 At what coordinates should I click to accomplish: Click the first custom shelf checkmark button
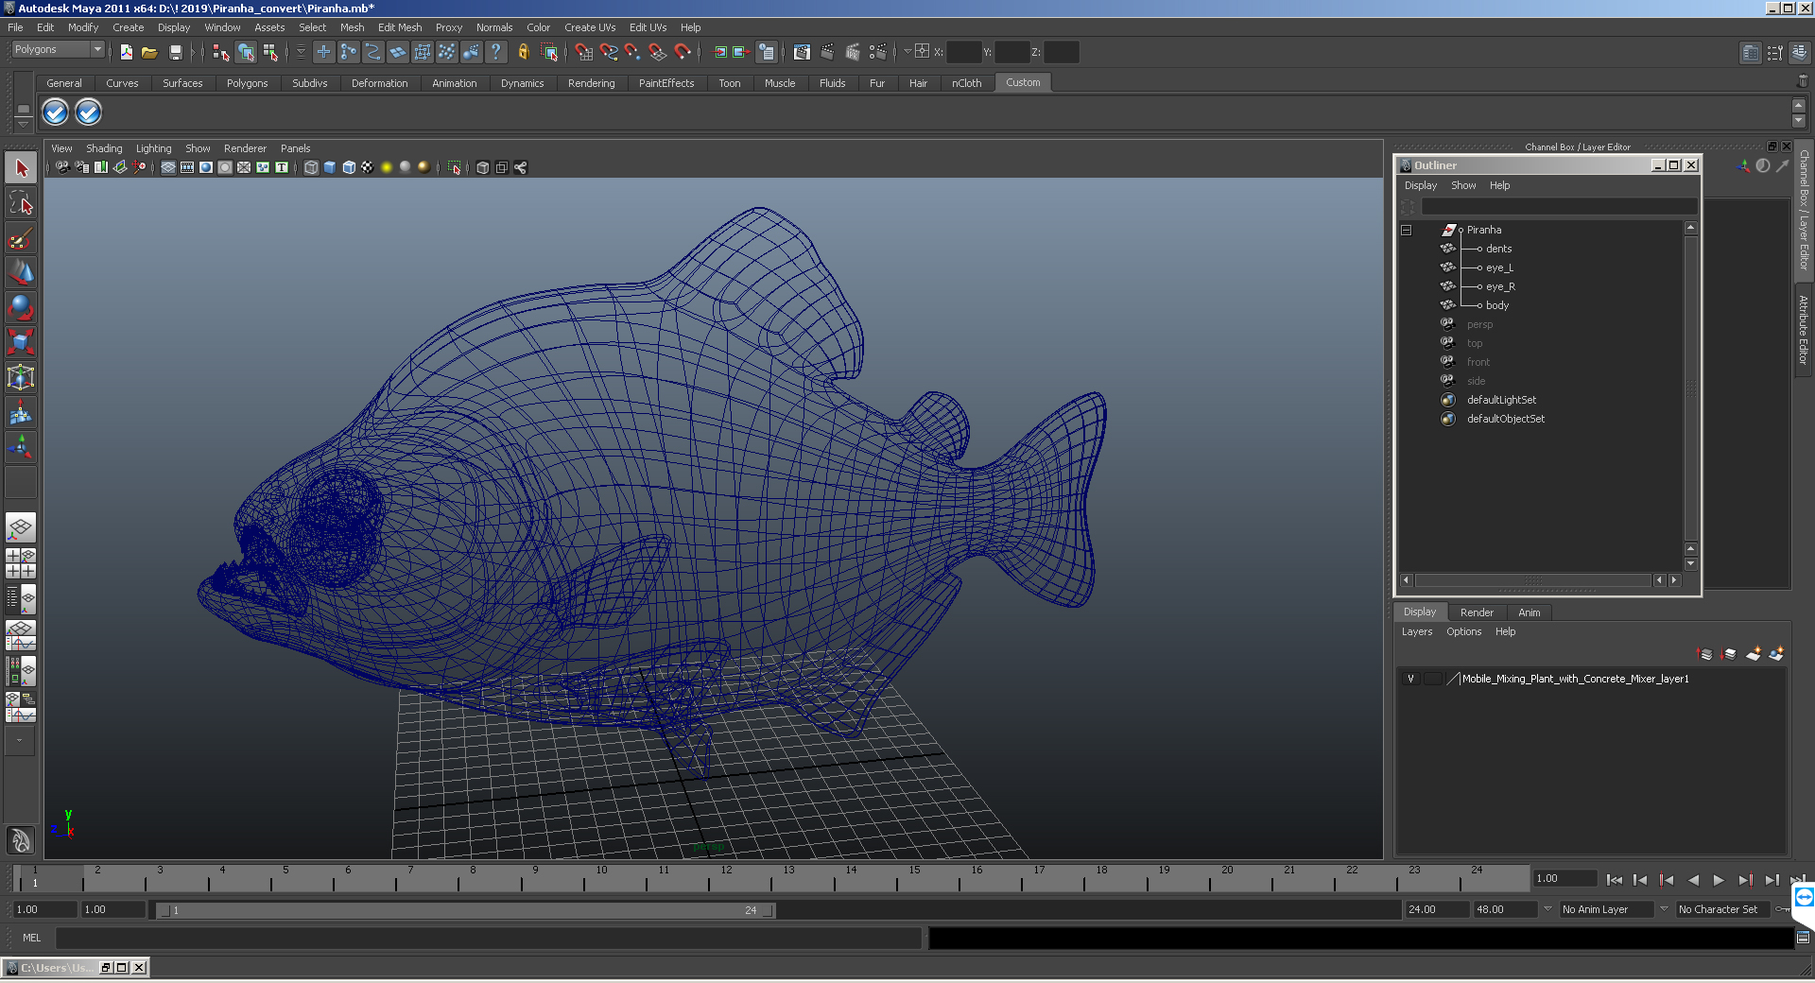click(x=55, y=112)
